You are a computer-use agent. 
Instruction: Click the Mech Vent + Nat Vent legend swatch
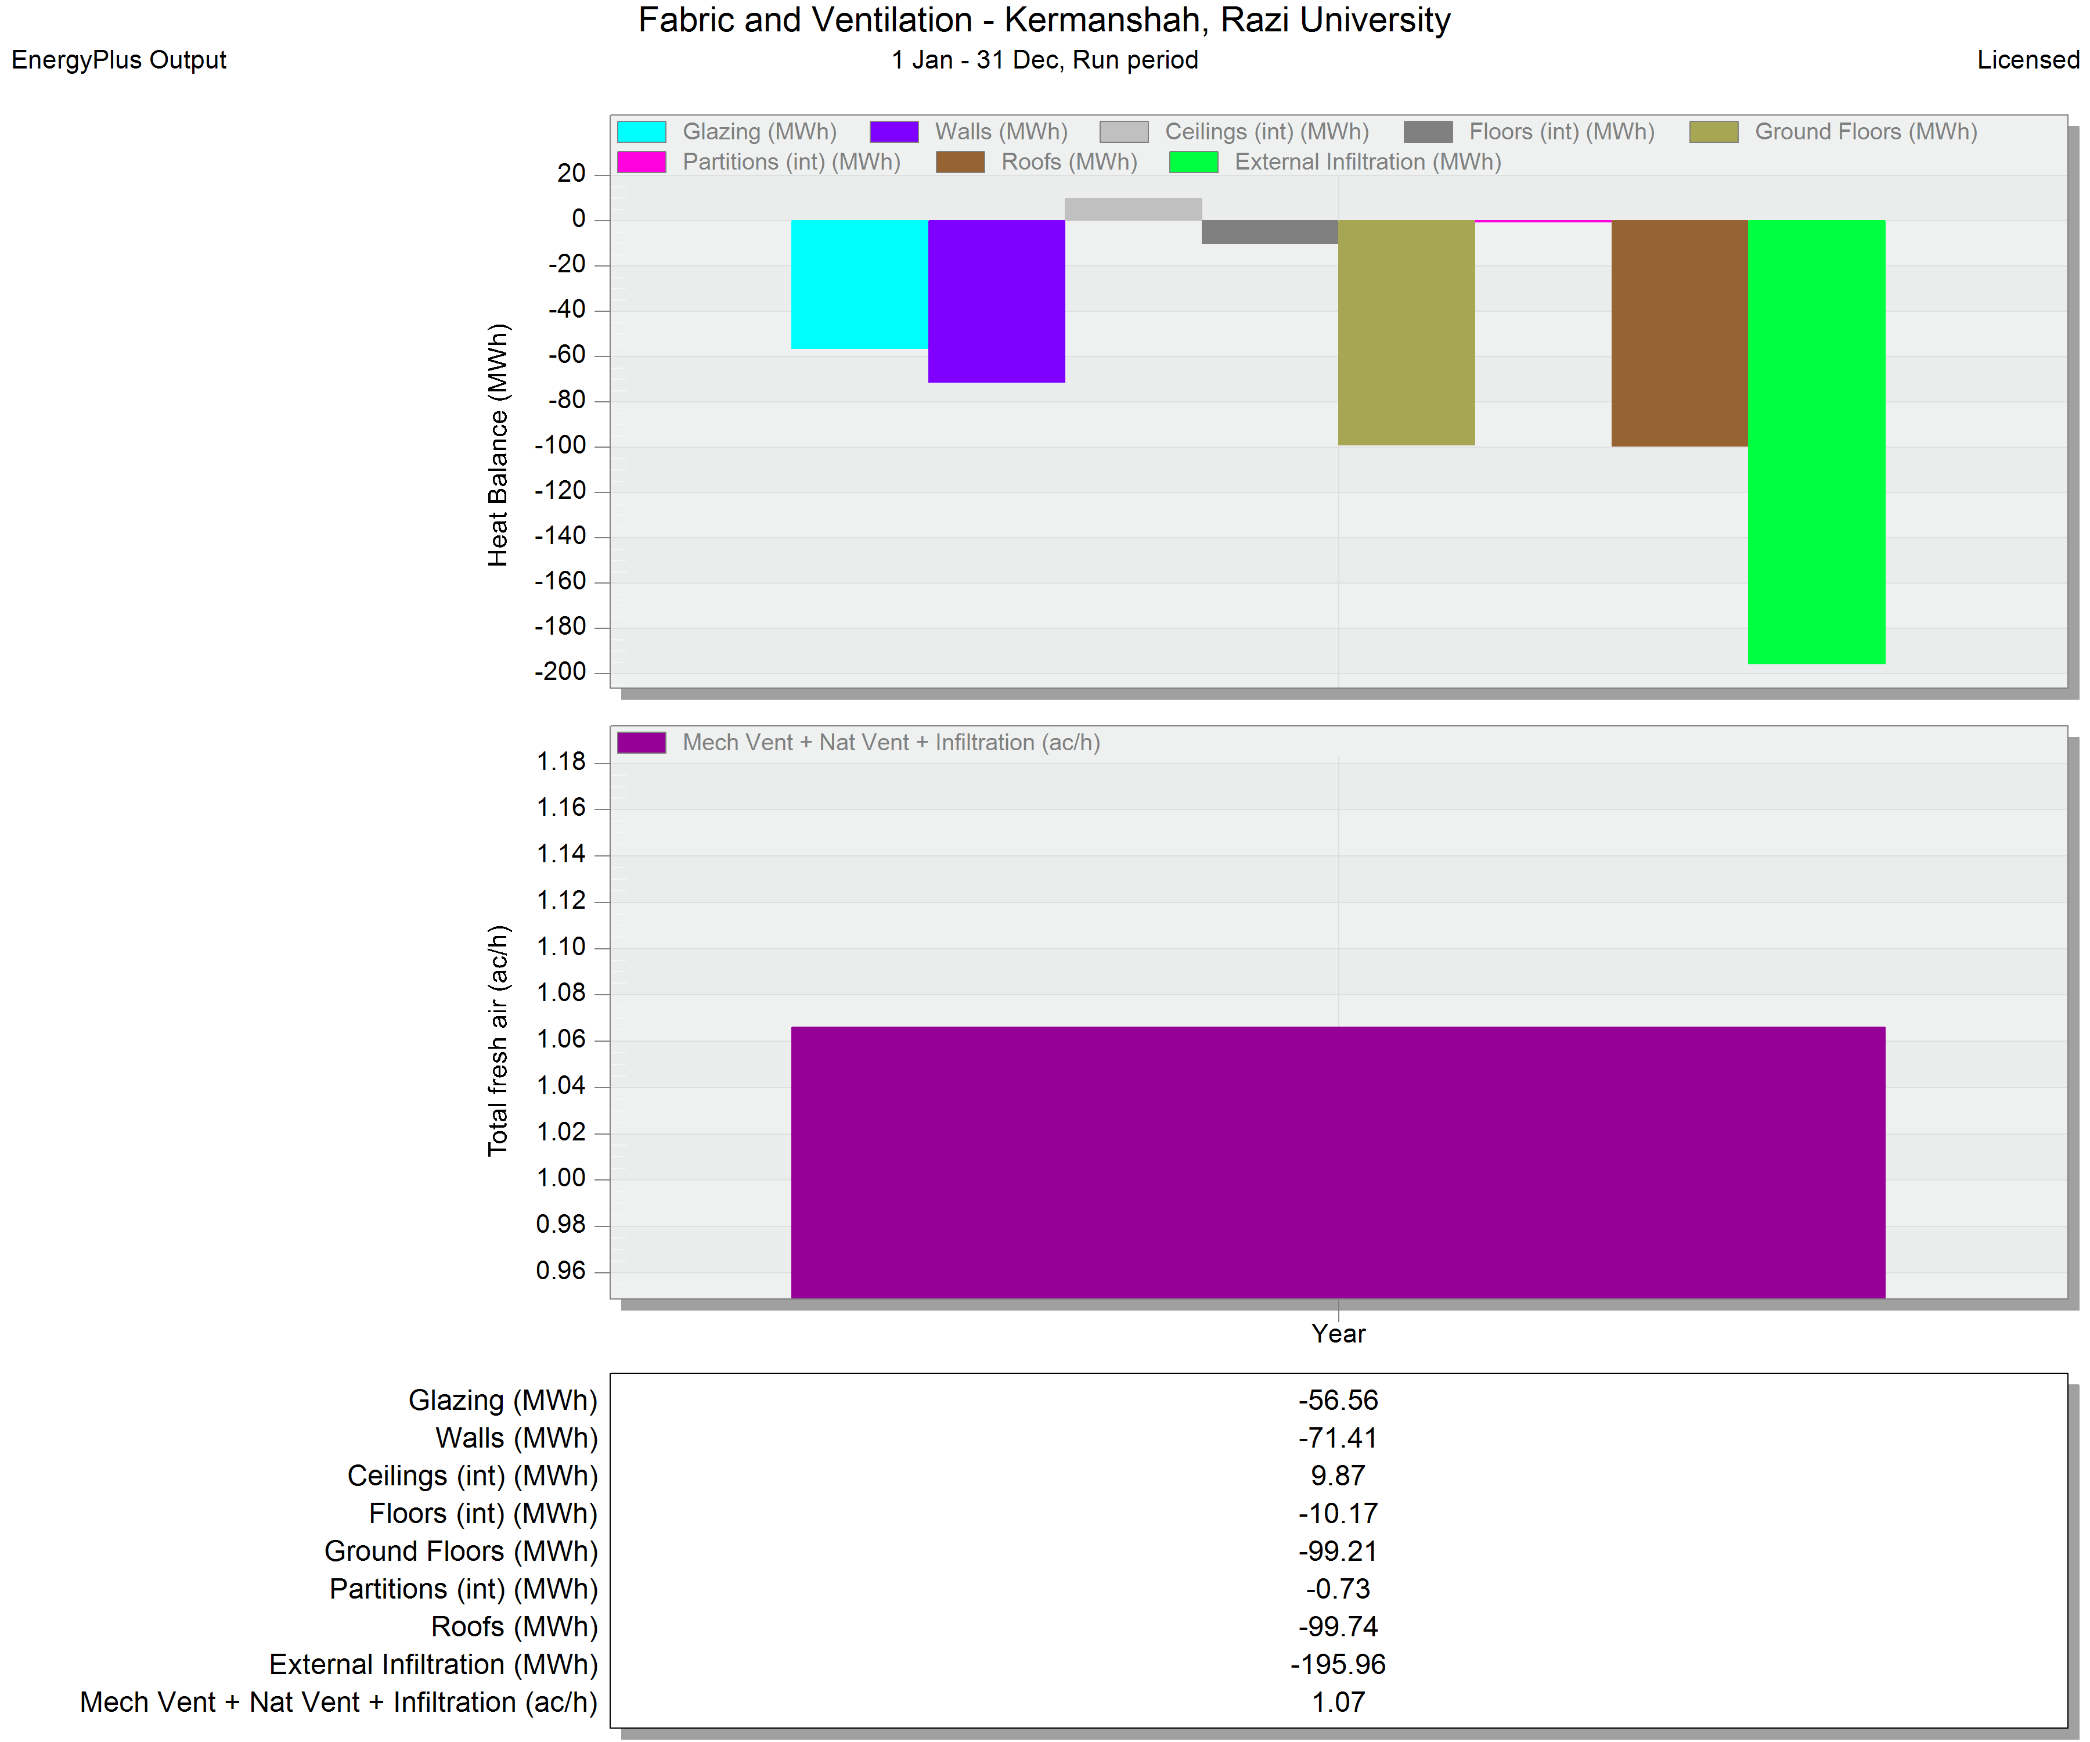coord(641,743)
